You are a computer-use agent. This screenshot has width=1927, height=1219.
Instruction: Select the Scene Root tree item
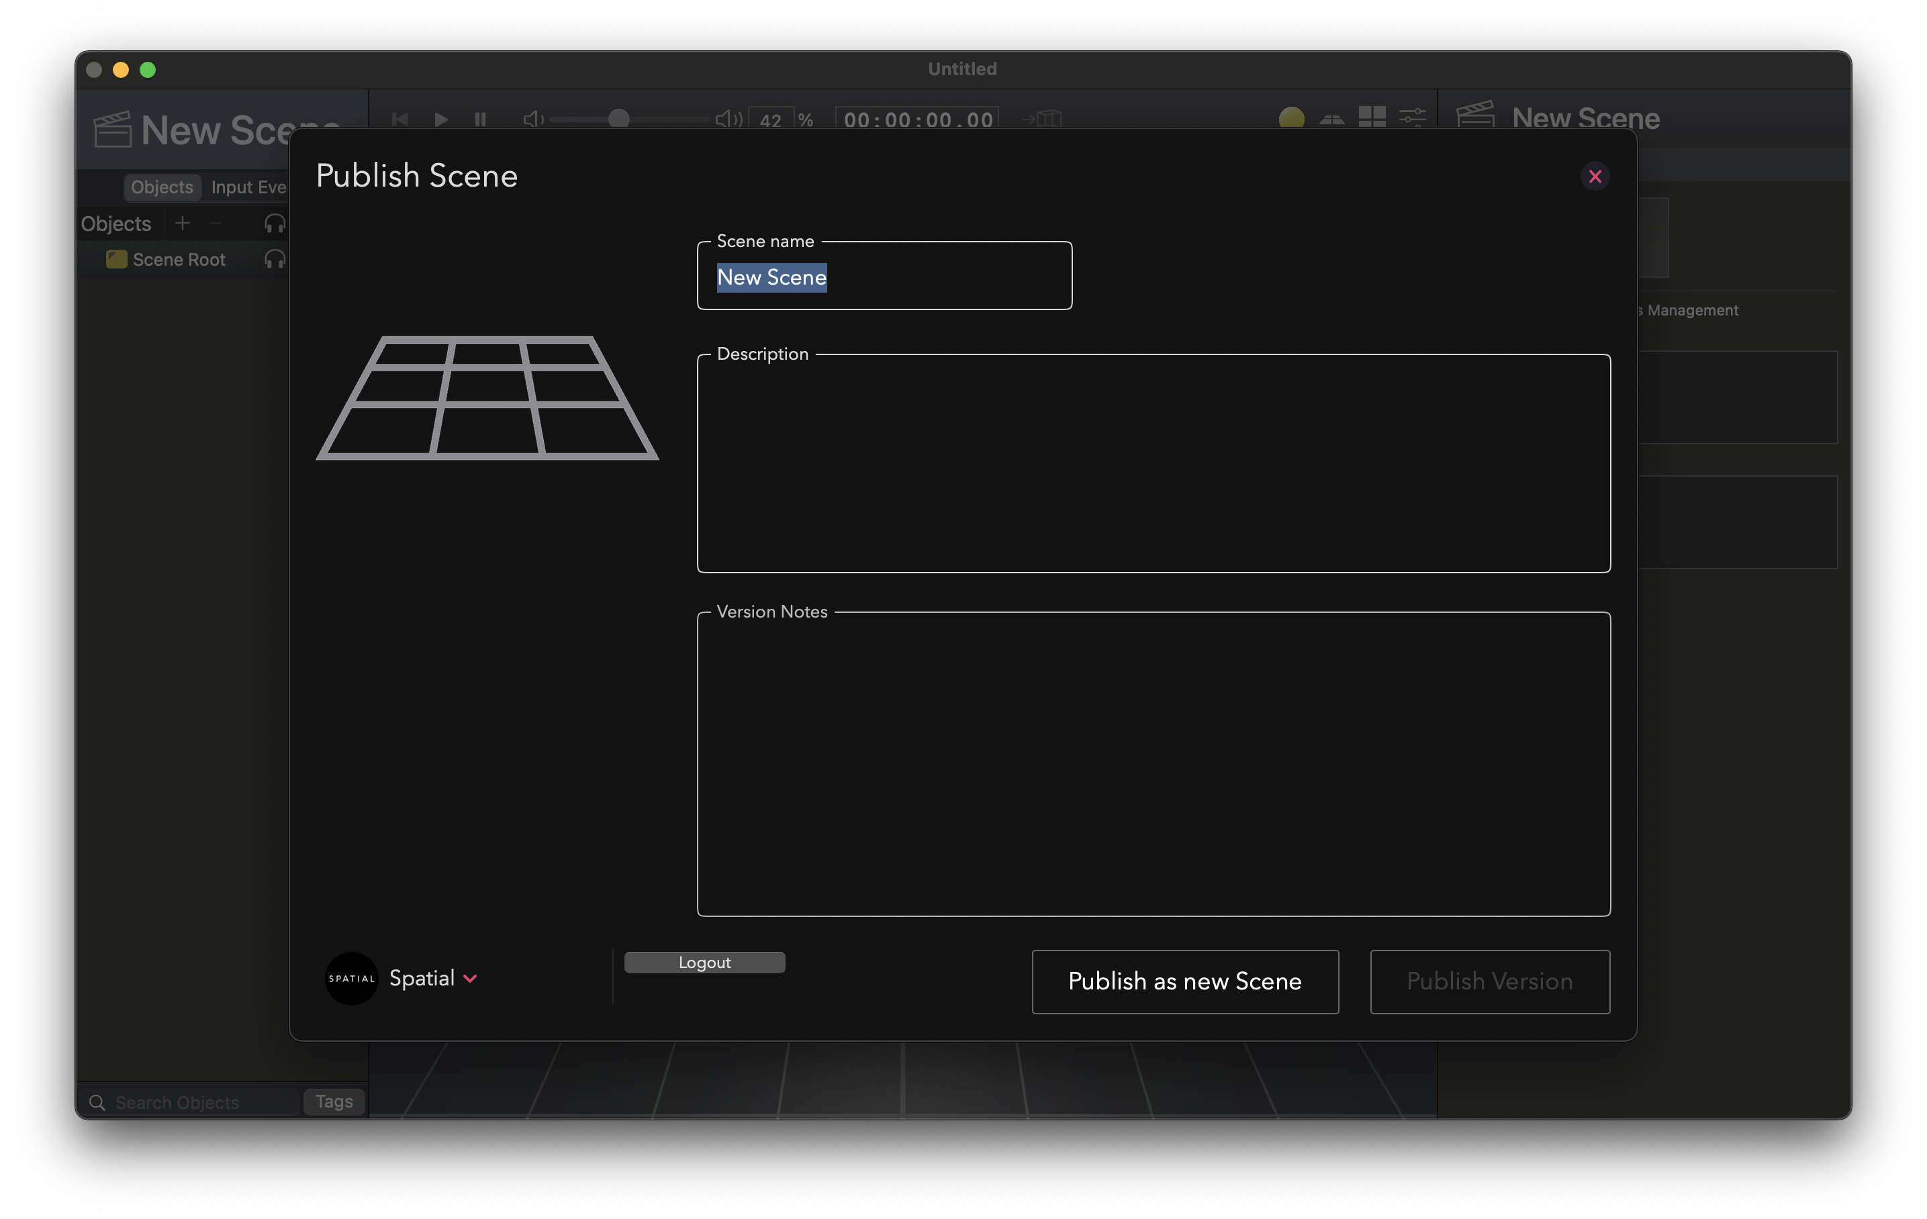tap(179, 259)
